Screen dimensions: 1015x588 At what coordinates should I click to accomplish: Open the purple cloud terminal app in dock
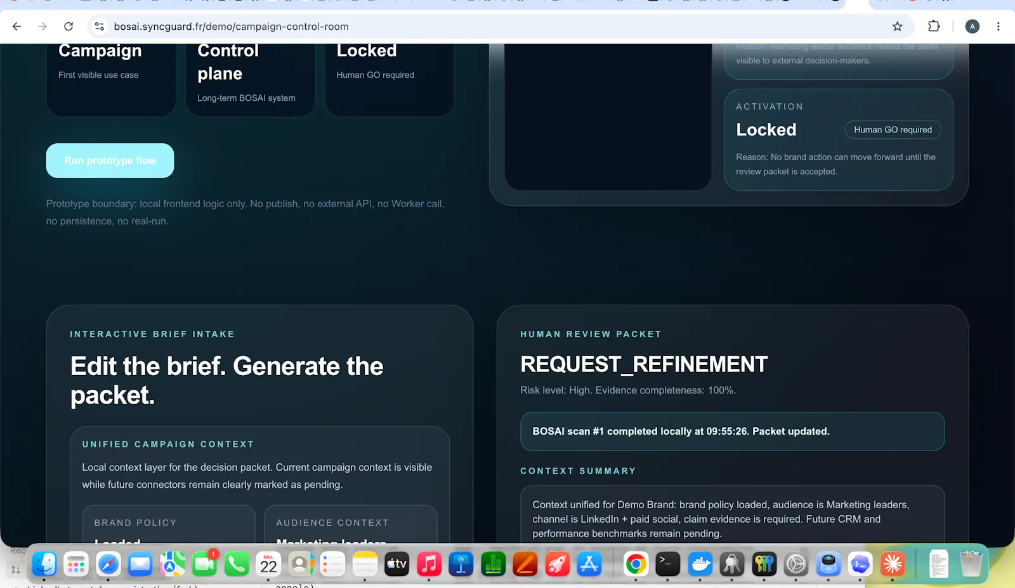click(861, 564)
